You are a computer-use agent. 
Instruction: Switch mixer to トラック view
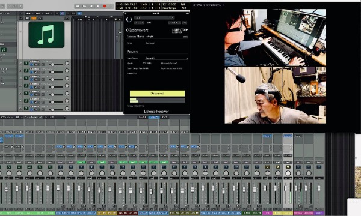154,117
